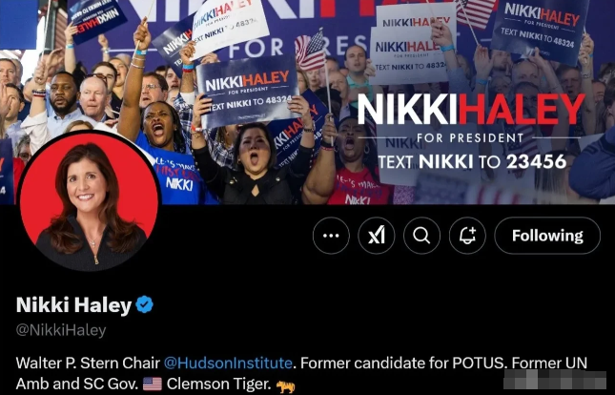Open the rally crowd header image
The height and width of the screenshot is (395, 615).
pyautogui.click(x=307, y=102)
